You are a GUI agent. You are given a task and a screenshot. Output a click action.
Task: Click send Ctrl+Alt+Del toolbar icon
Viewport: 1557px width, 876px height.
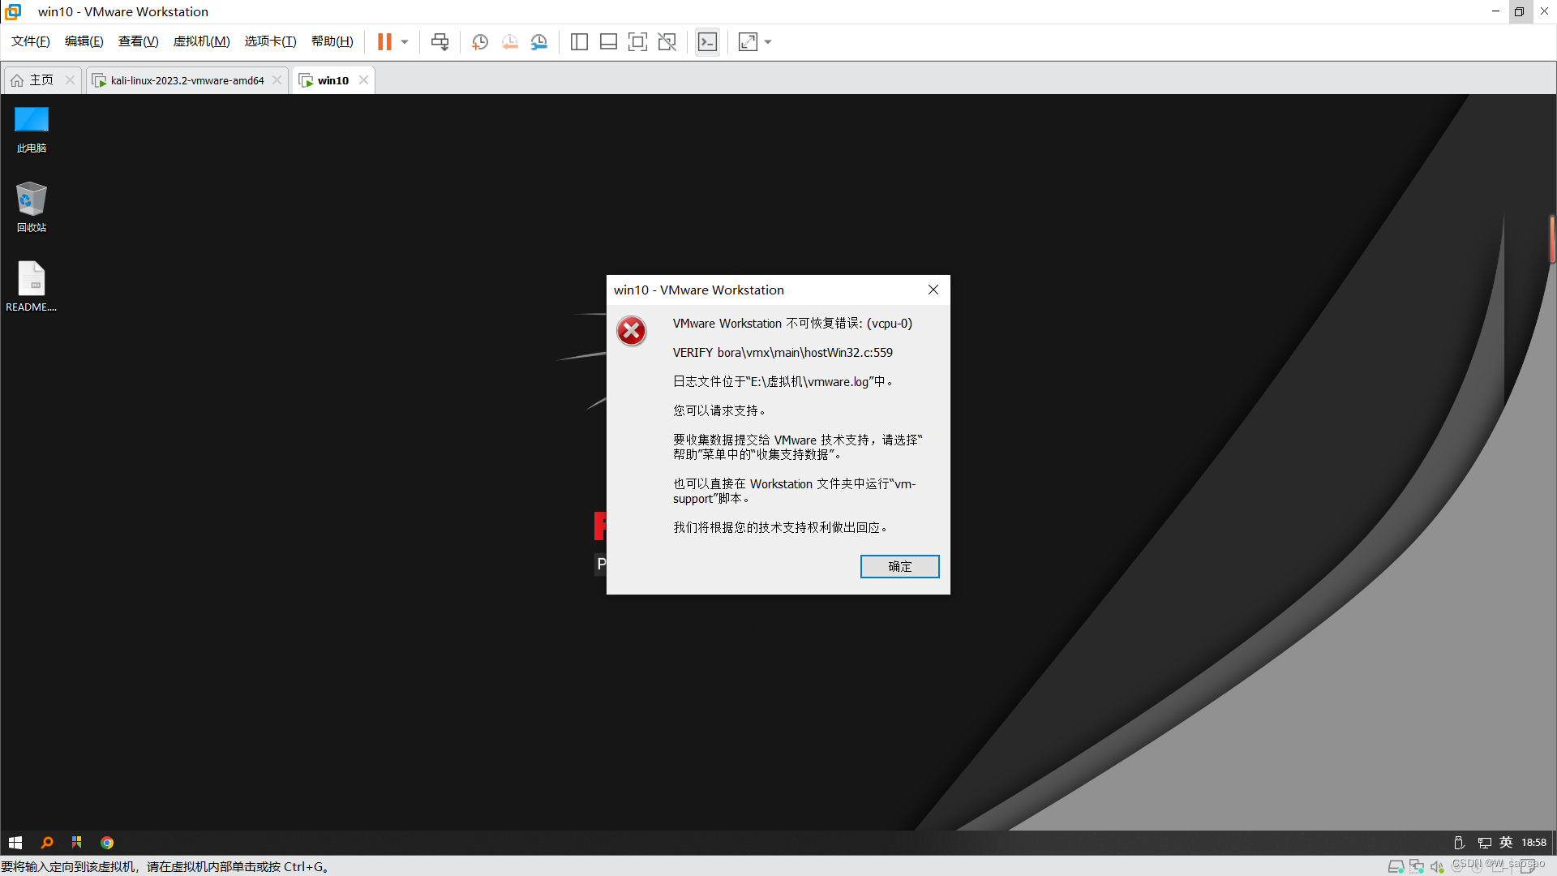click(x=440, y=41)
